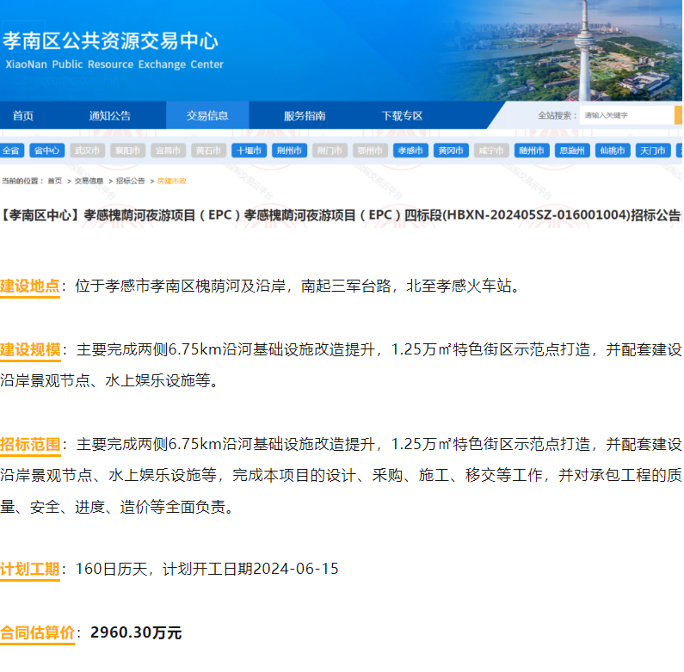
Task: Click the 天门市 city filter
Action: click(x=652, y=151)
